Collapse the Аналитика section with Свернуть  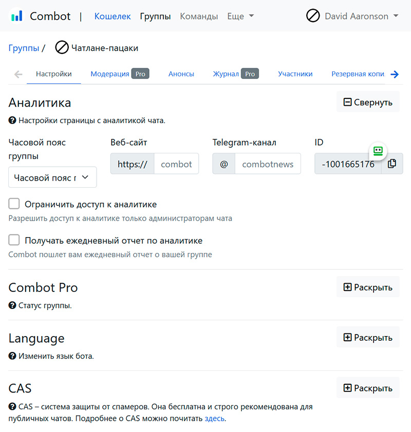(x=368, y=102)
